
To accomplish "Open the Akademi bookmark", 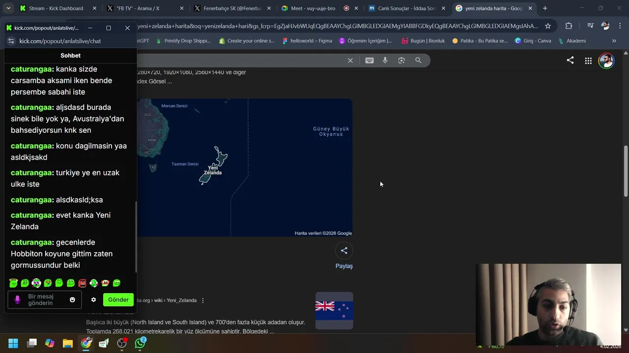I will point(572,41).
